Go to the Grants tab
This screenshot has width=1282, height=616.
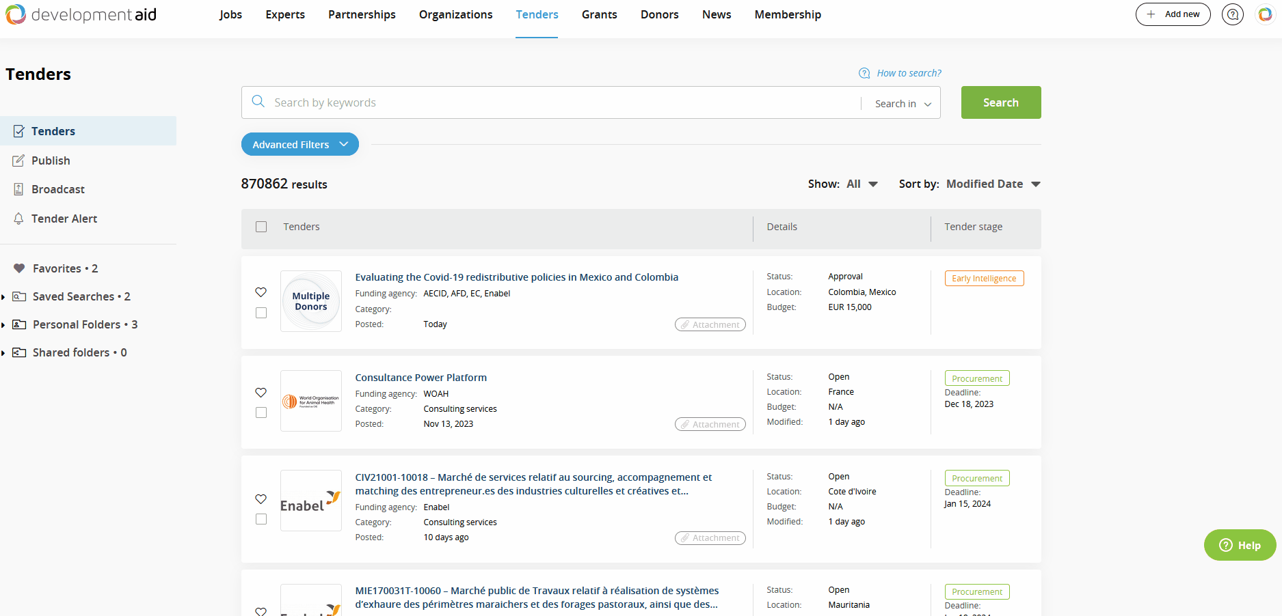[x=599, y=14]
